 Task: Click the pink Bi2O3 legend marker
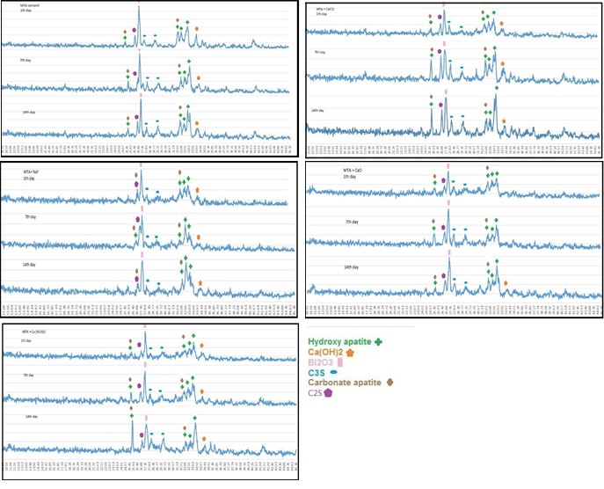click(x=341, y=362)
